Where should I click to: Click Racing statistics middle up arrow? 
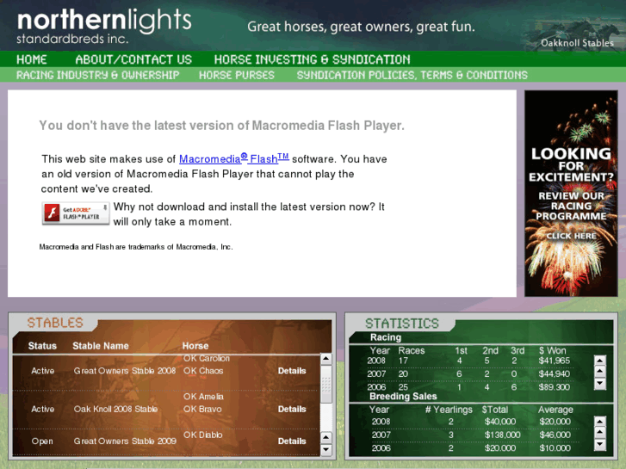[600, 372]
